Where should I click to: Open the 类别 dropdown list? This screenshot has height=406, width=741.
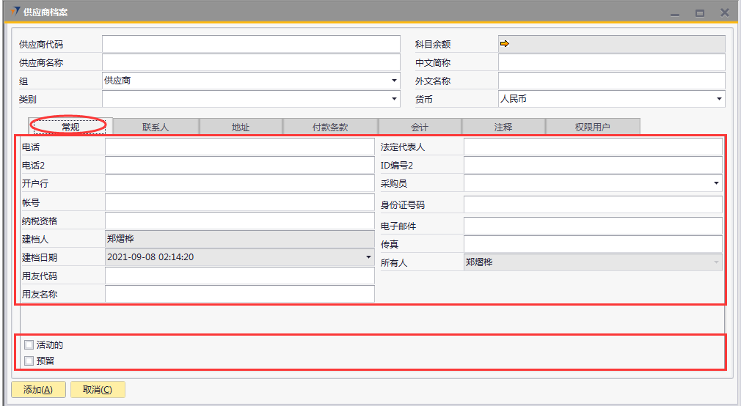point(394,99)
